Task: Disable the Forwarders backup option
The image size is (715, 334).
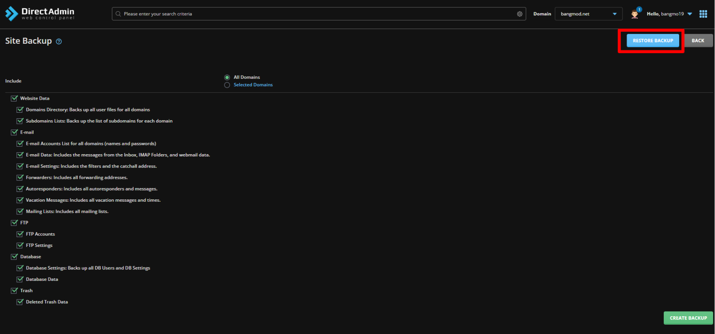Action: tap(20, 177)
